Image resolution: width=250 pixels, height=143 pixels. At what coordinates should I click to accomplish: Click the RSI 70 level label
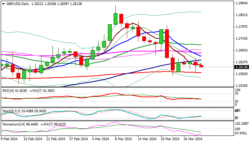point(237,94)
